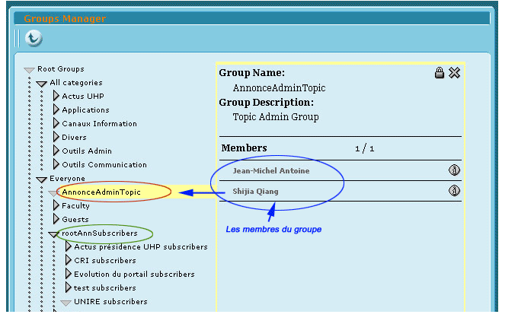Click the info icon beside Shijia Qiang
This screenshot has width=518, height=327.
454,191
